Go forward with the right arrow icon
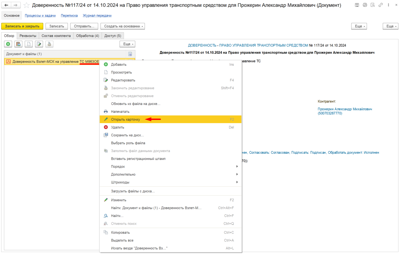The height and width of the screenshot is (255, 401). (16, 5)
